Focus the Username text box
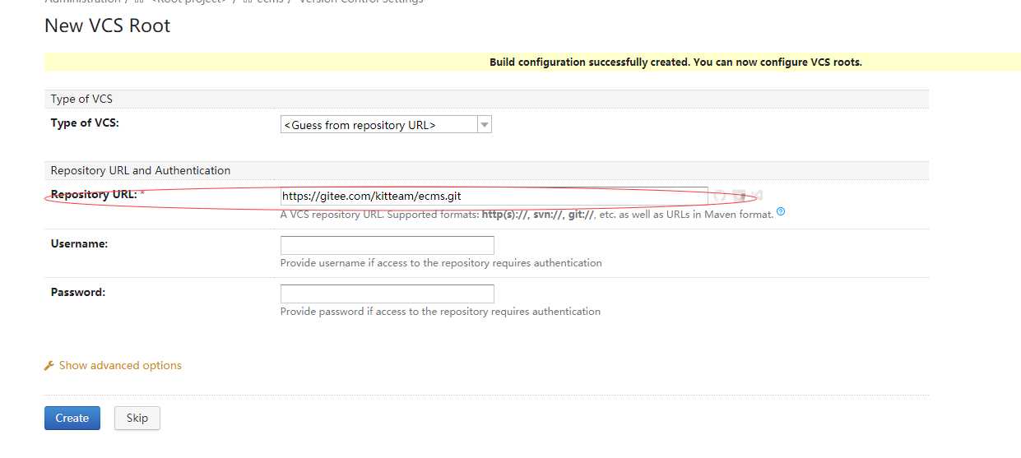The image size is (1021, 458). pyautogui.click(x=387, y=245)
